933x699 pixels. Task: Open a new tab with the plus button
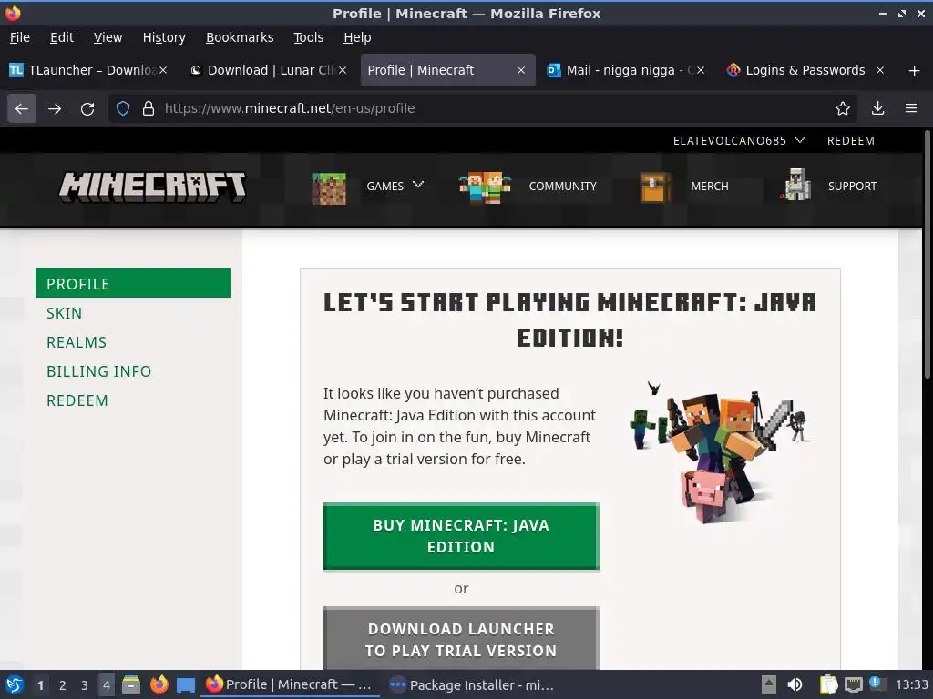click(x=914, y=71)
